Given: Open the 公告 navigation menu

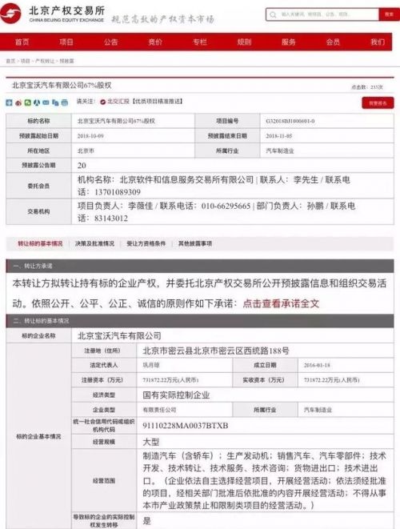Looking at the screenshot, I should tap(111, 42).
